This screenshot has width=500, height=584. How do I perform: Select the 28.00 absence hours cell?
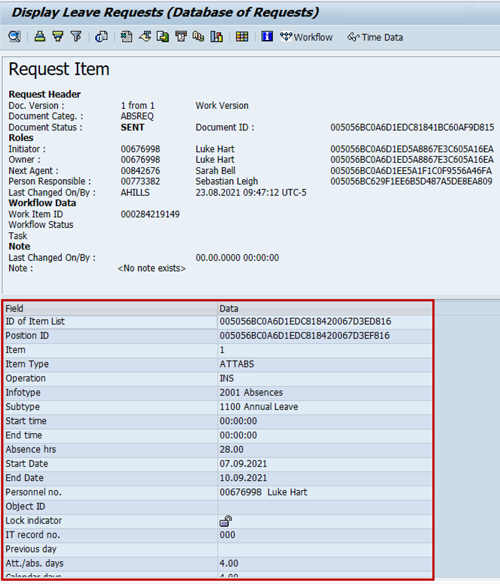tap(325, 449)
